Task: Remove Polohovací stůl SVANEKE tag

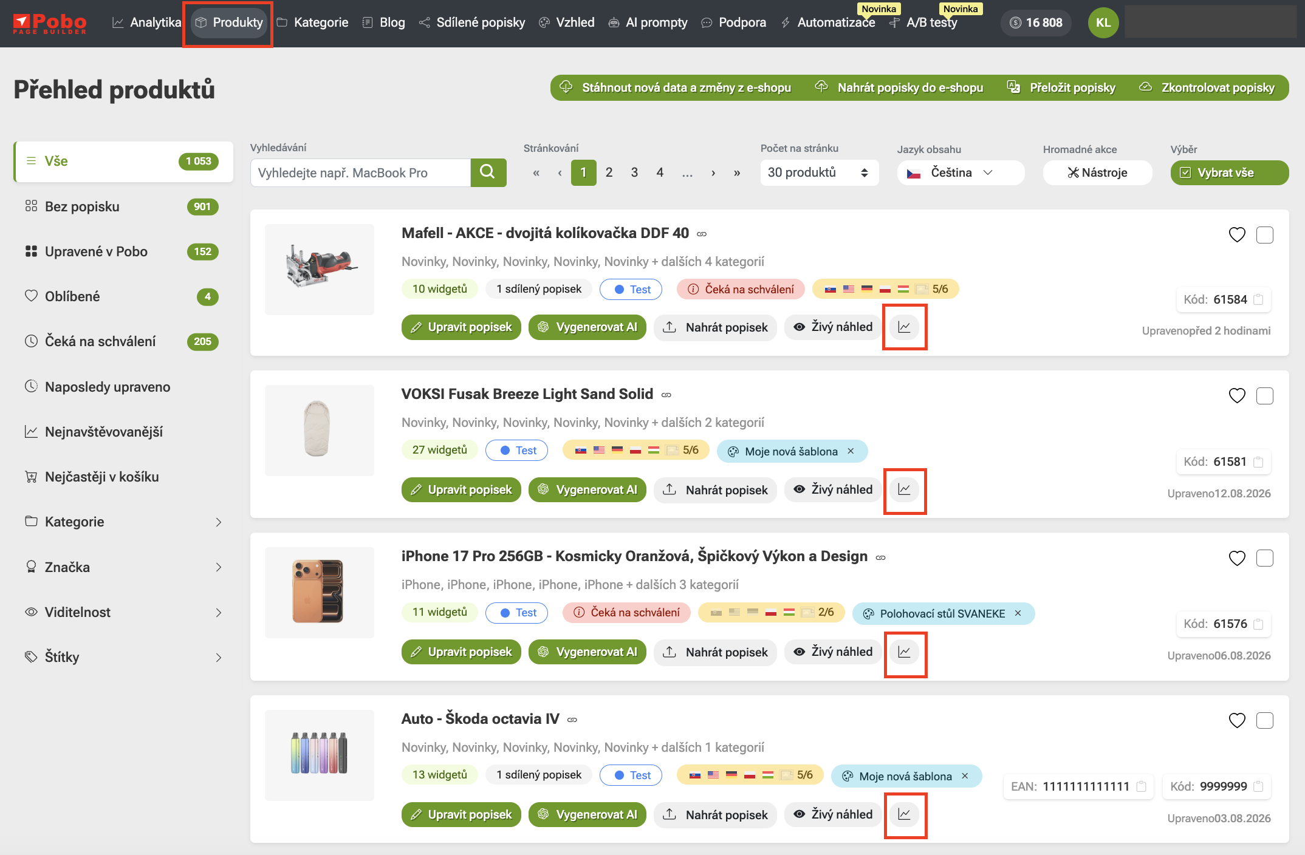Action: 1018,613
